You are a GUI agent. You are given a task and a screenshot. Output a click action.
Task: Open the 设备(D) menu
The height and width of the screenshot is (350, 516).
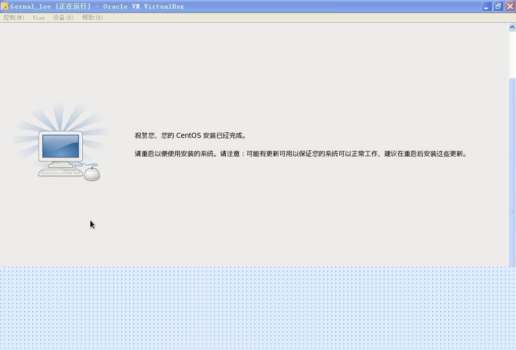[x=63, y=18]
